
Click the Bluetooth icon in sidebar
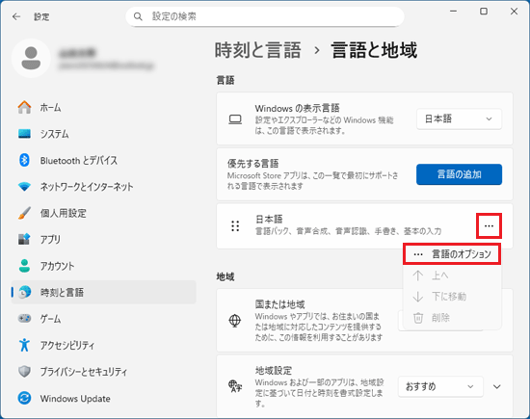click(24, 160)
